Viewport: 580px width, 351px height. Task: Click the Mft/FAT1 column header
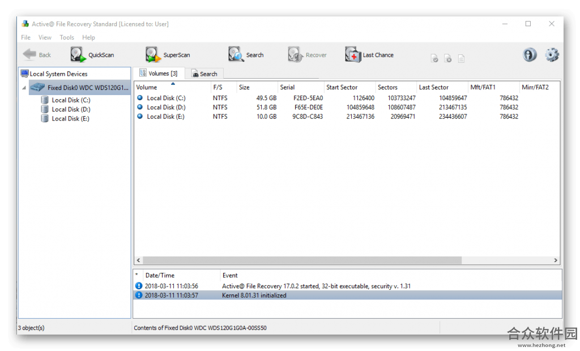(x=493, y=87)
